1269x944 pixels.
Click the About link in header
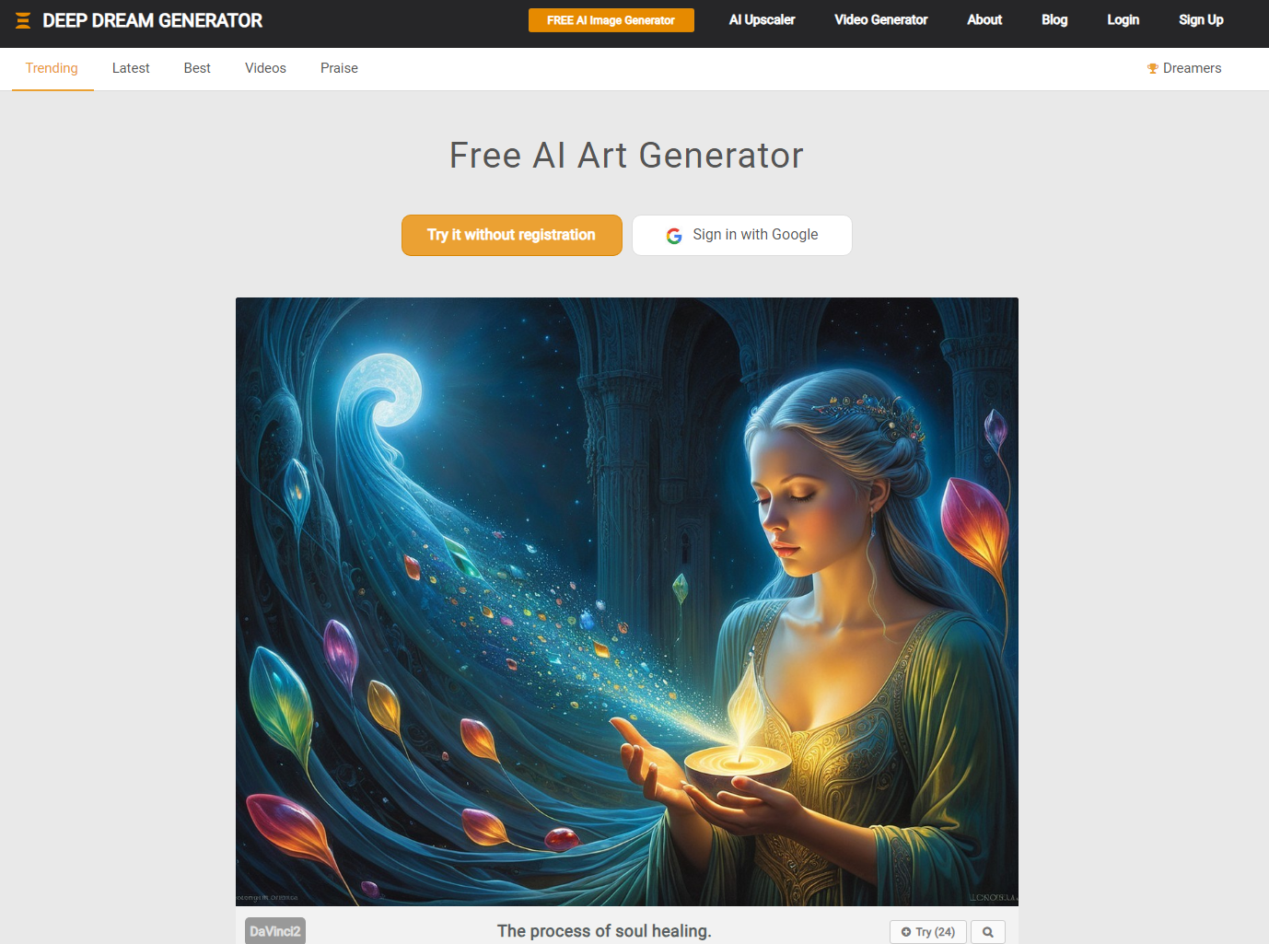point(984,19)
